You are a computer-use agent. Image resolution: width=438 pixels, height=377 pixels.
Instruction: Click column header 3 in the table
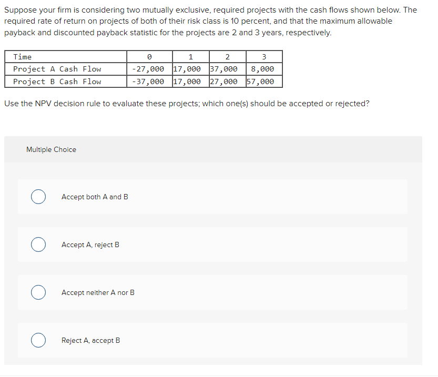click(x=264, y=57)
